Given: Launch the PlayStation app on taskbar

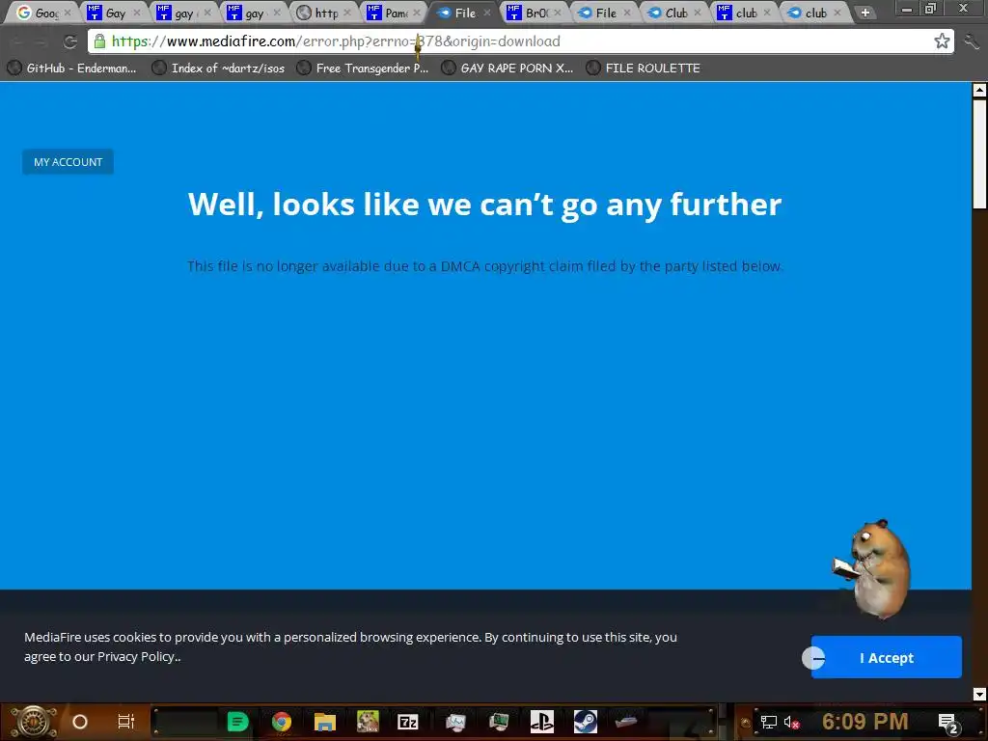Looking at the screenshot, I should (x=542, y=722).
